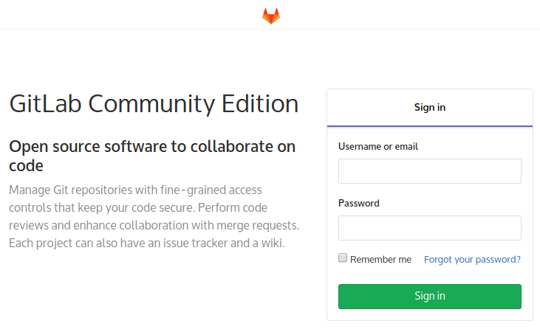Click the GitLab Community Edition heading
Image resolution: width=540 pixels, height=335 pixels.
click(154, 103)
